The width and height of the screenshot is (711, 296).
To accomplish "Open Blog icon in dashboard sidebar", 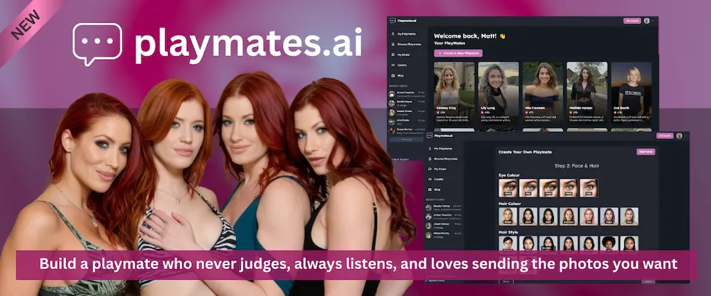I will coord(392,75).
